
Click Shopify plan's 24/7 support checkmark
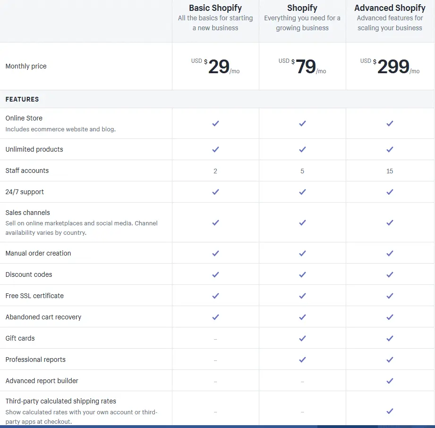302,192
